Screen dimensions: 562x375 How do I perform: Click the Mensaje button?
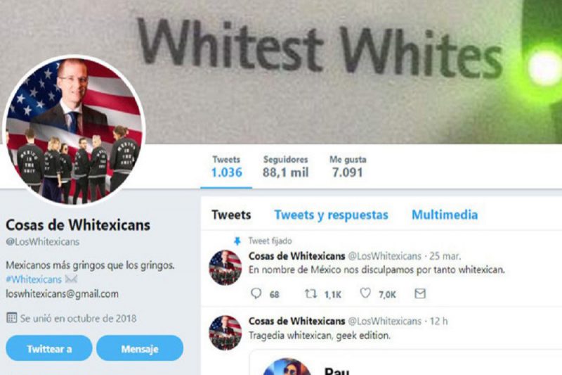point(140,348)
